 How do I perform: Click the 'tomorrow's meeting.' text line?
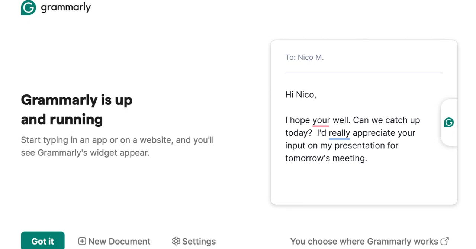(x=326, y=158)
